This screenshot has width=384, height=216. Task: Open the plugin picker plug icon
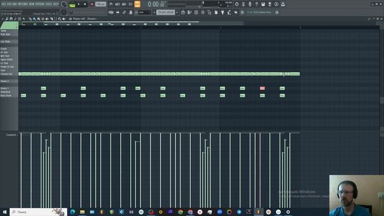click(223, 12)
